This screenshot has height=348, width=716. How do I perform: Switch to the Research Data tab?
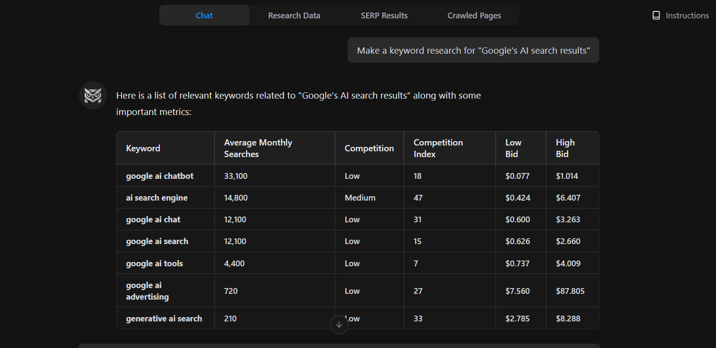(x=294, y=15)
